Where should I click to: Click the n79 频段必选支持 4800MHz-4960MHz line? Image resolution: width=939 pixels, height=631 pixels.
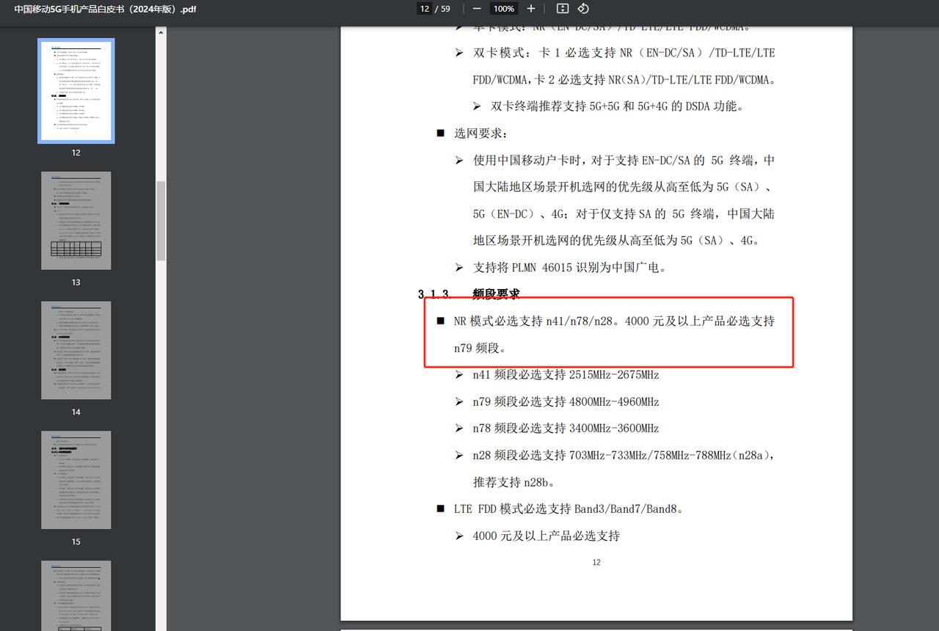coord(566,402)
